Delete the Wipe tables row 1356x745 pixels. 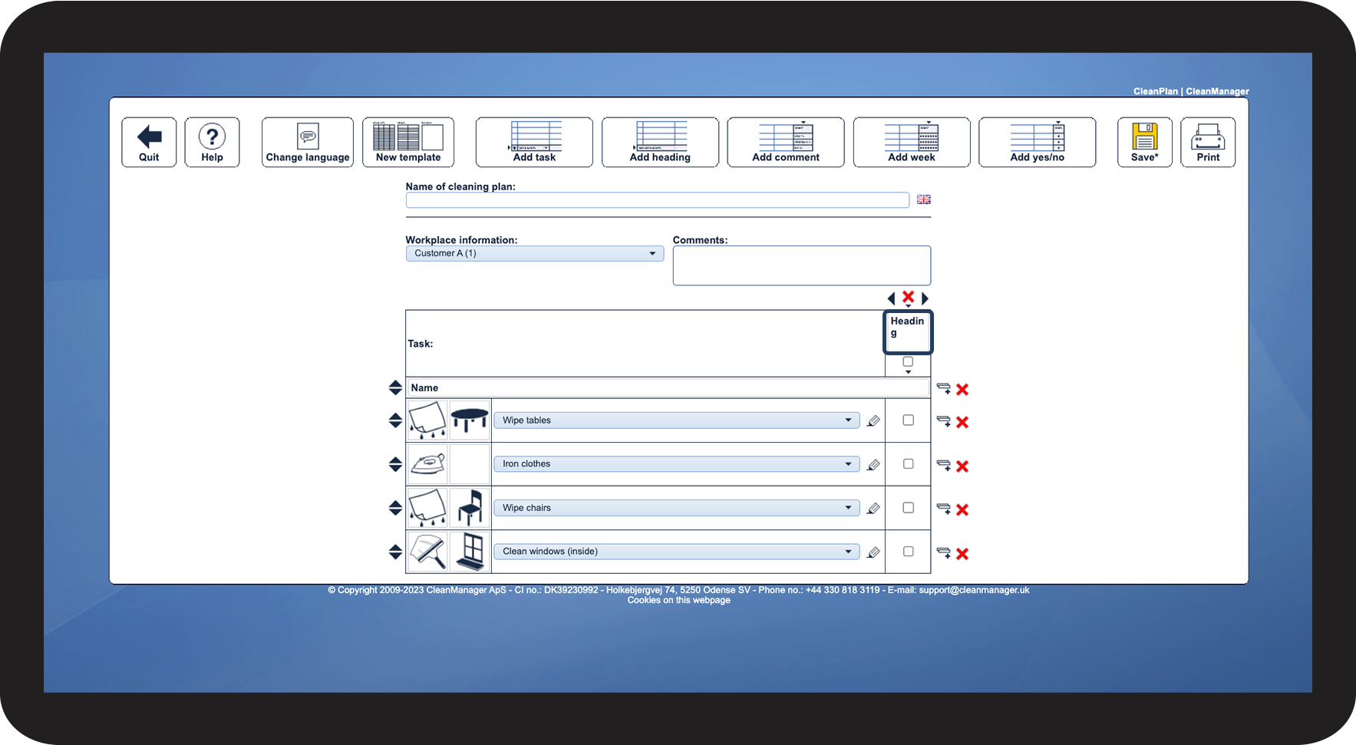(962, 422)
